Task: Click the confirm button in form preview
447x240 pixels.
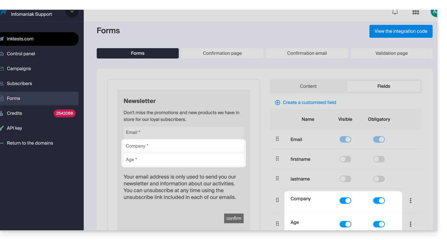Action: 234,218
